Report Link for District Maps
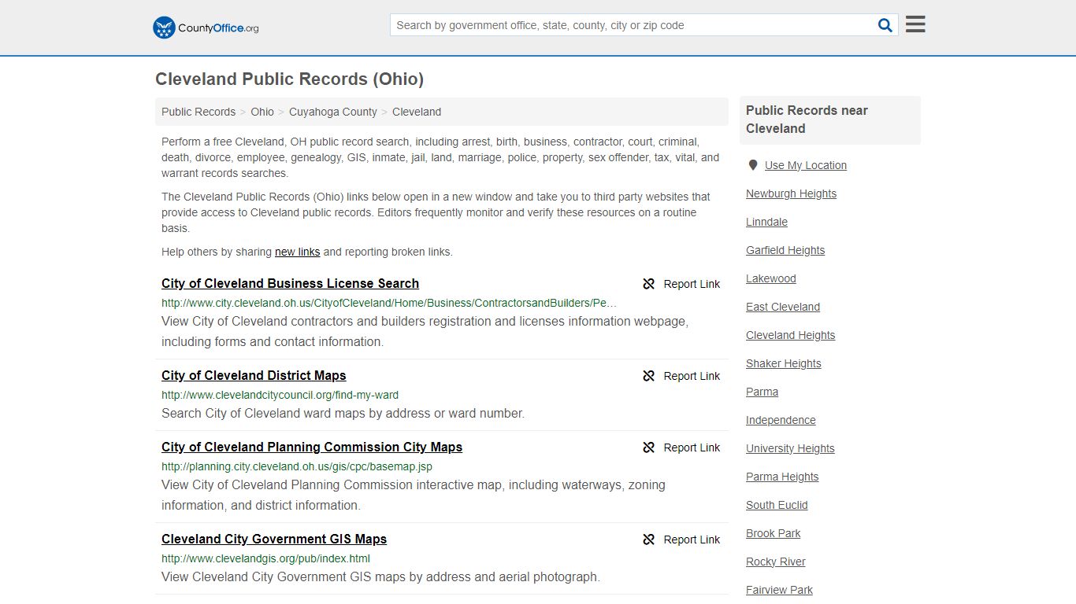Image resolution: width=1076 pixels, height=604 pixels. 692,376
